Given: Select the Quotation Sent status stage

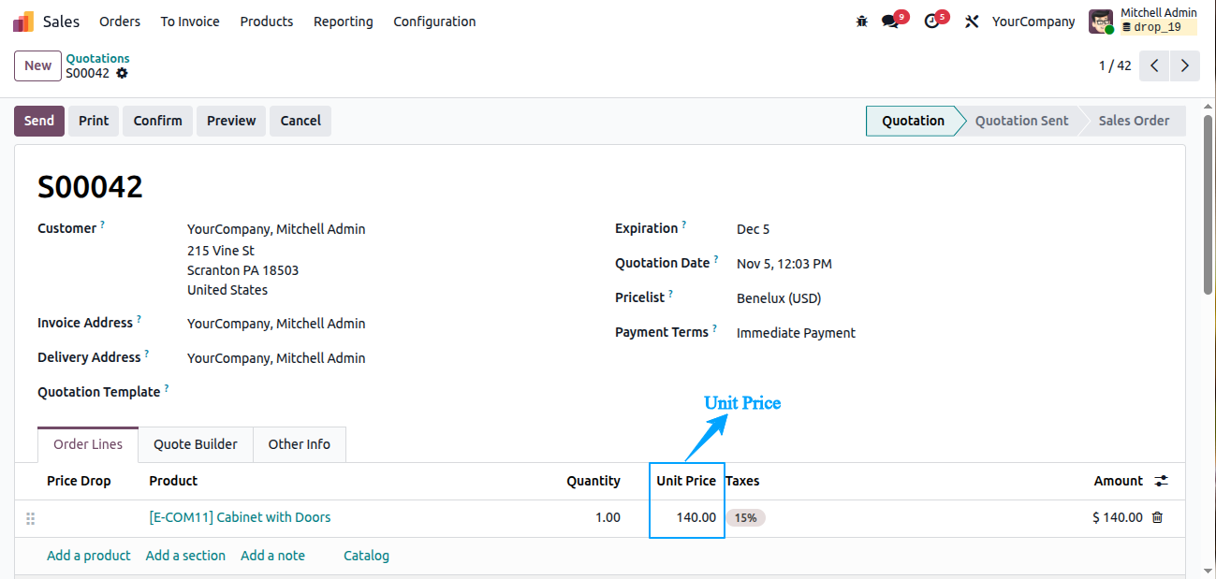Looking at the screenshot, I should (x=1021, y=121).
